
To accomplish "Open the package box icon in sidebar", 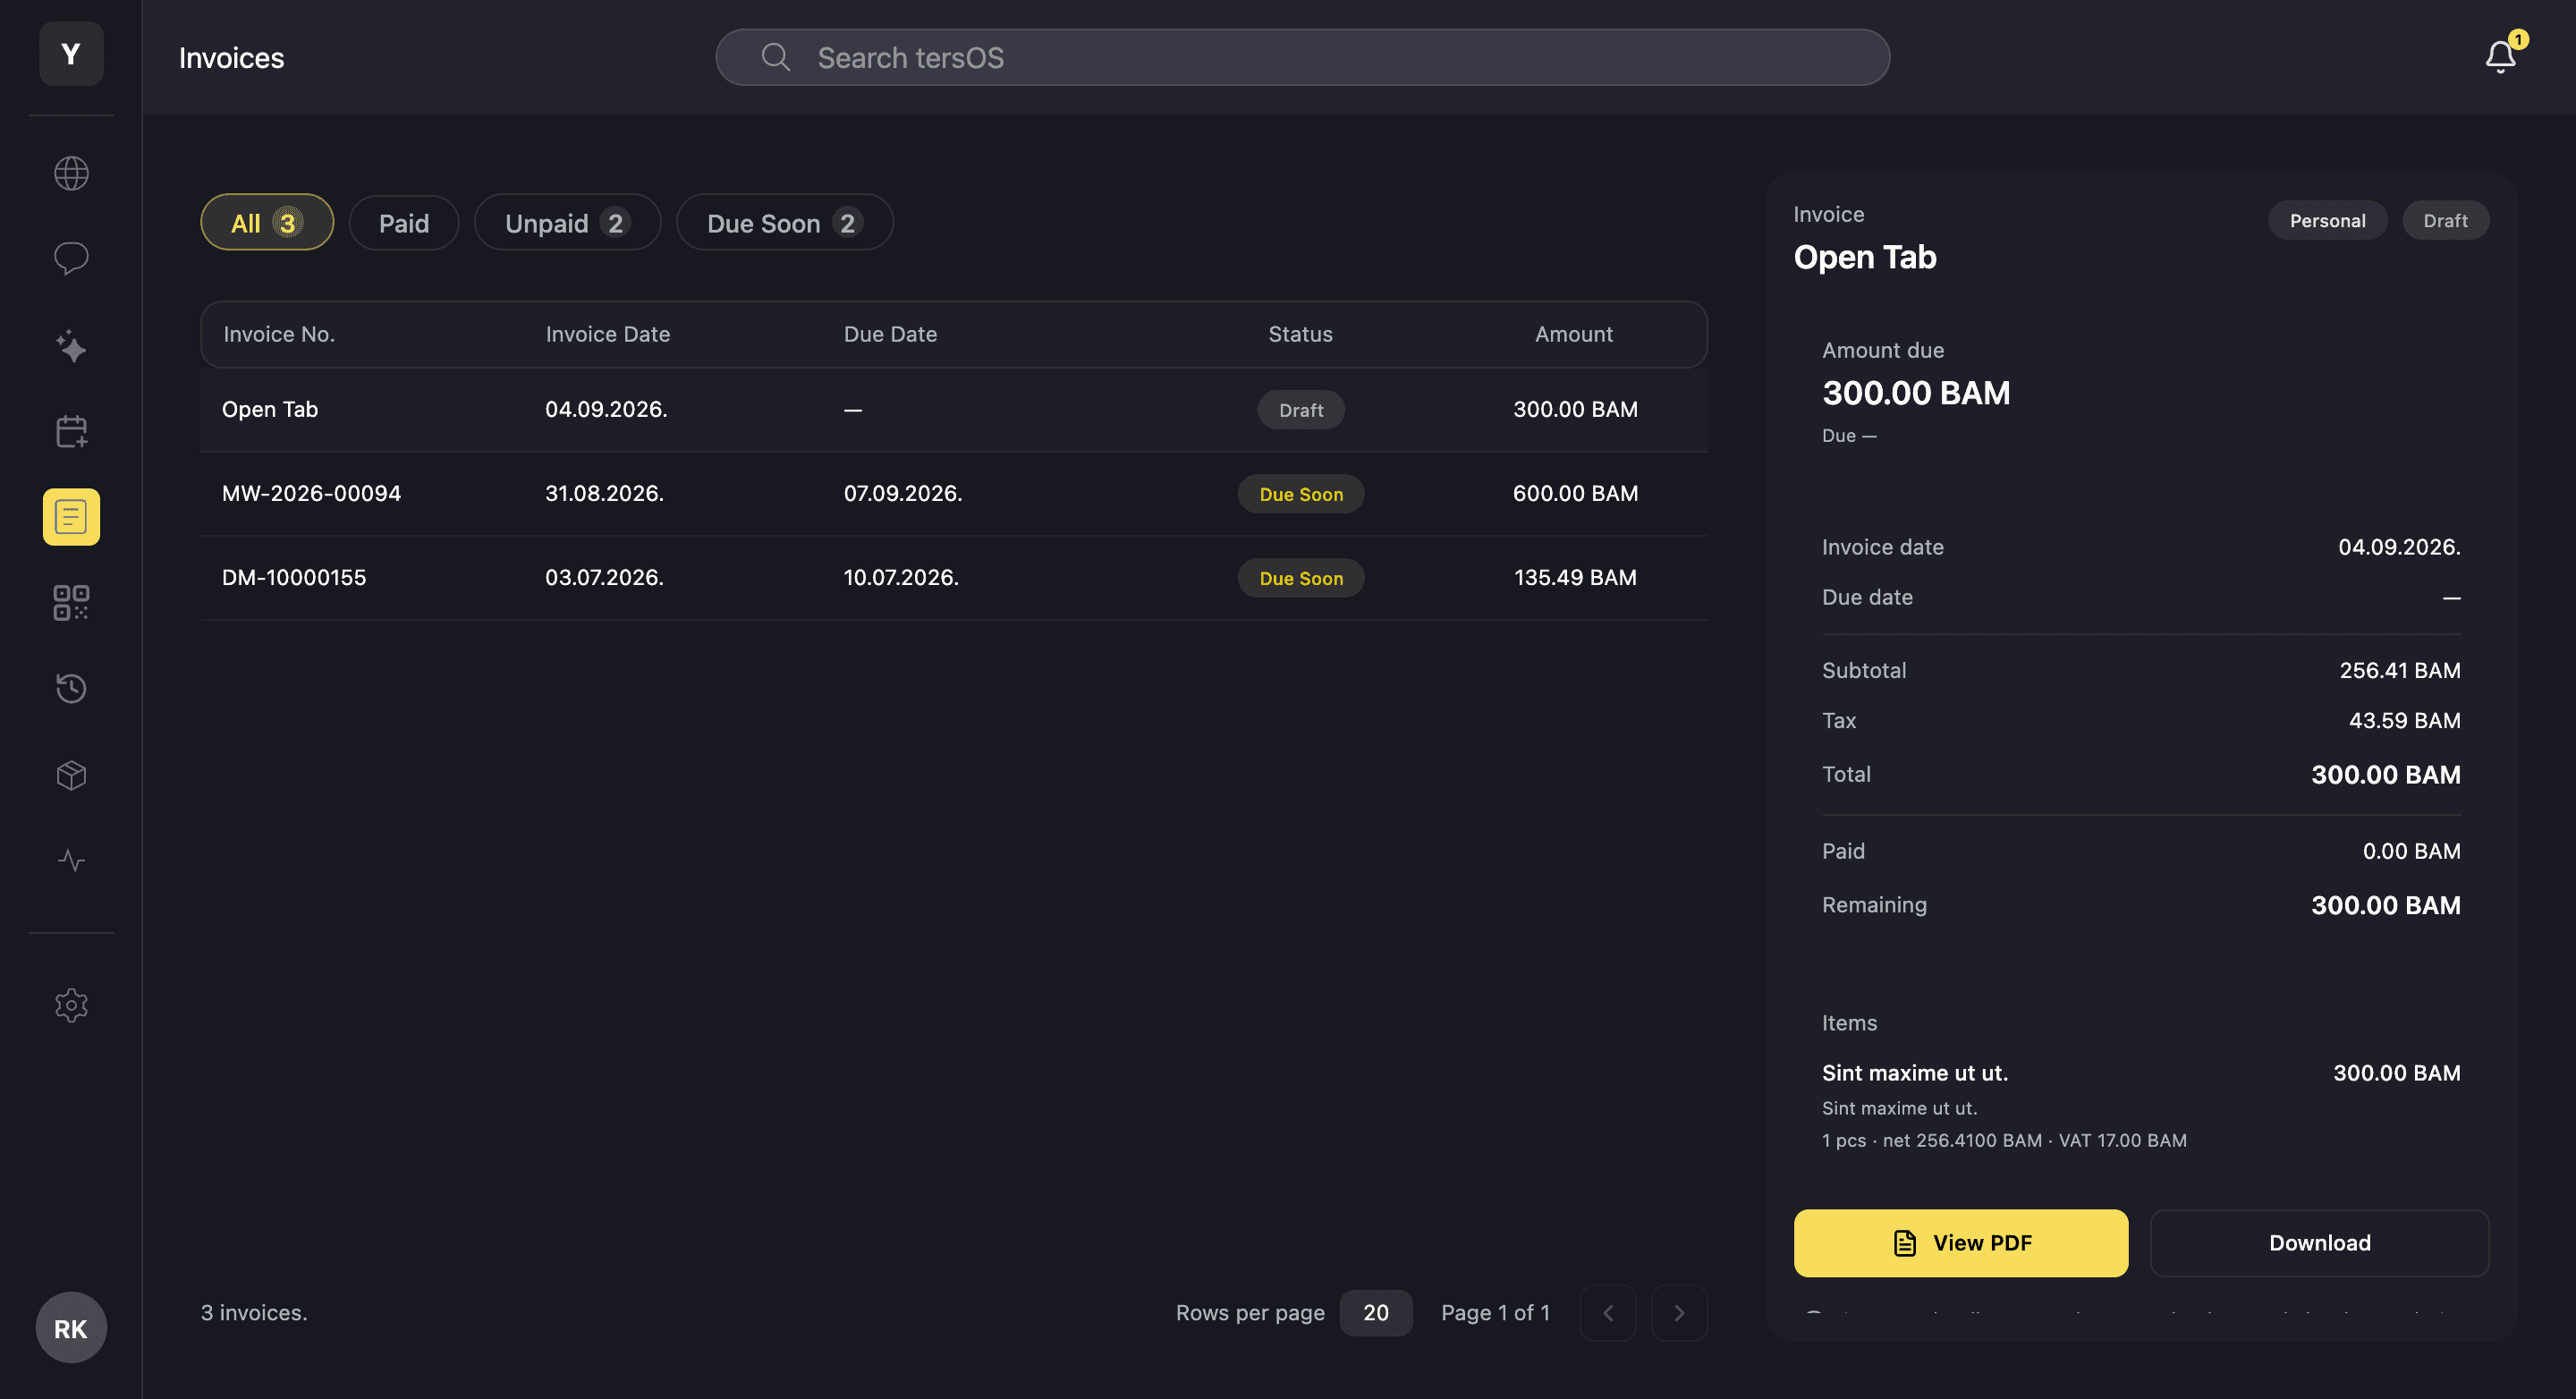I will (x=71, y=775).
